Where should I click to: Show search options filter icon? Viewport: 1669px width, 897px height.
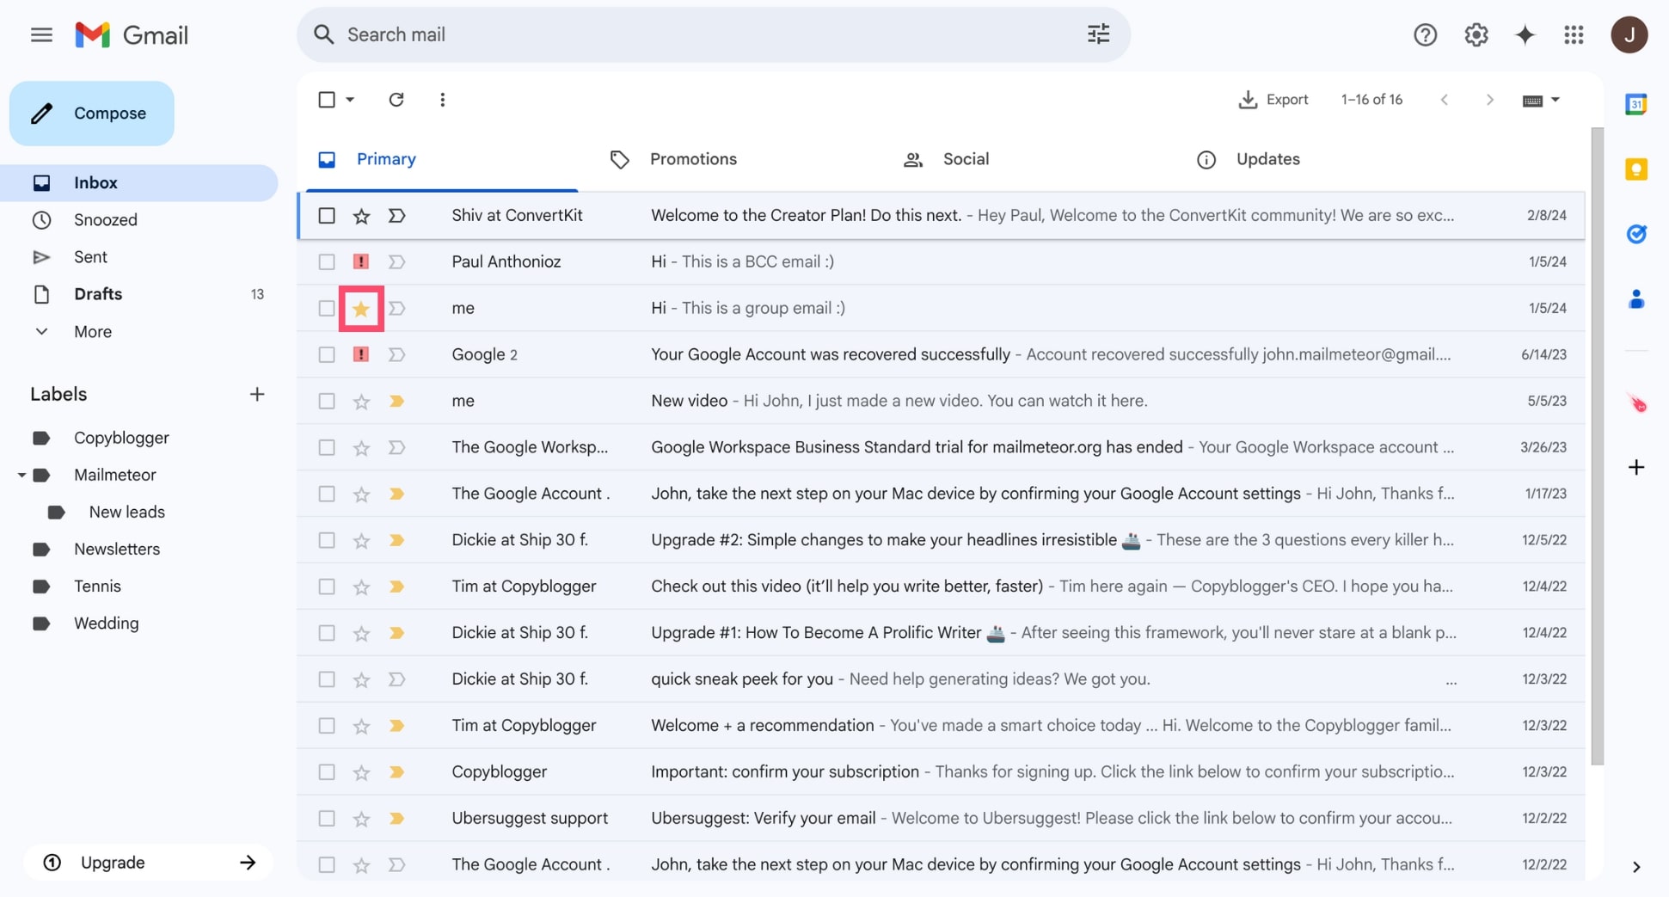pos(1098,34)
